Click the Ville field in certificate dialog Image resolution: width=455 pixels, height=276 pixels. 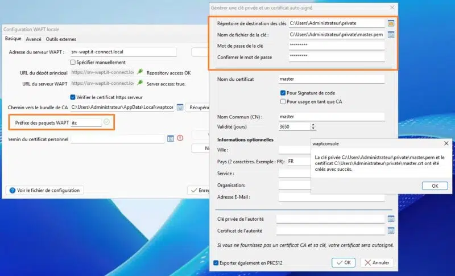(x=295, y=150)
